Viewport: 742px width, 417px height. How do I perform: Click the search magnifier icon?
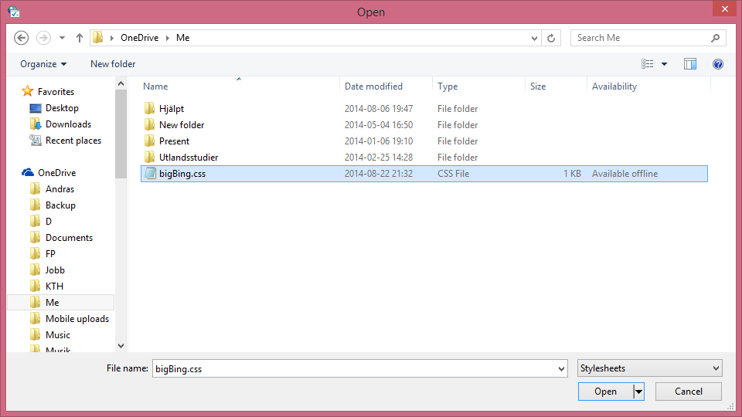(716, 38)
